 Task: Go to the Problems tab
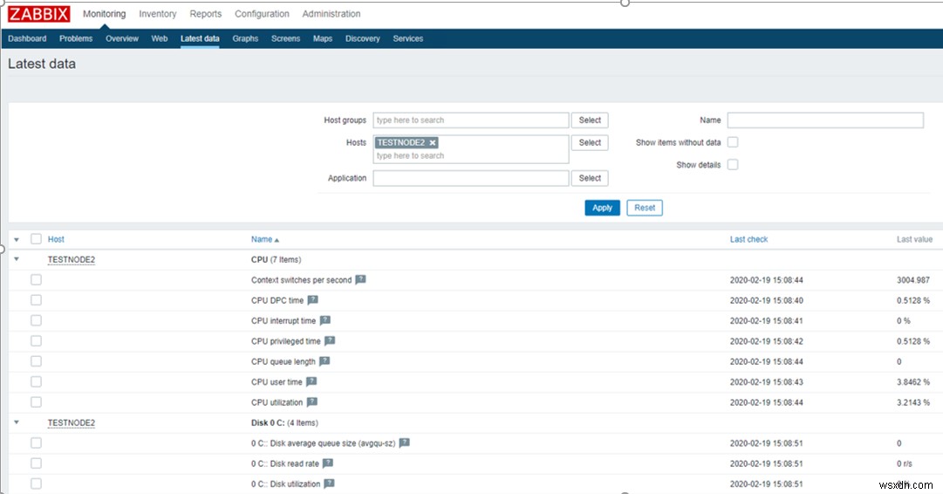click(76, 38)
